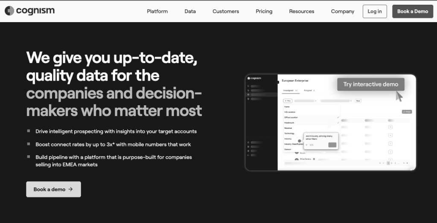
Task: Click bullet 'Build pipeline with a platform' text
Action: [114, 161]
